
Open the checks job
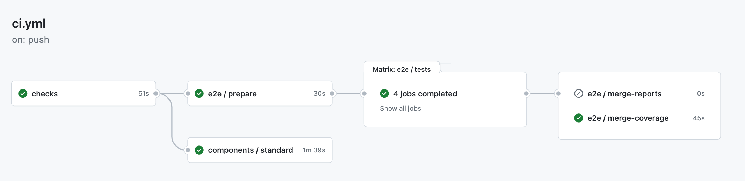(45, 94)
